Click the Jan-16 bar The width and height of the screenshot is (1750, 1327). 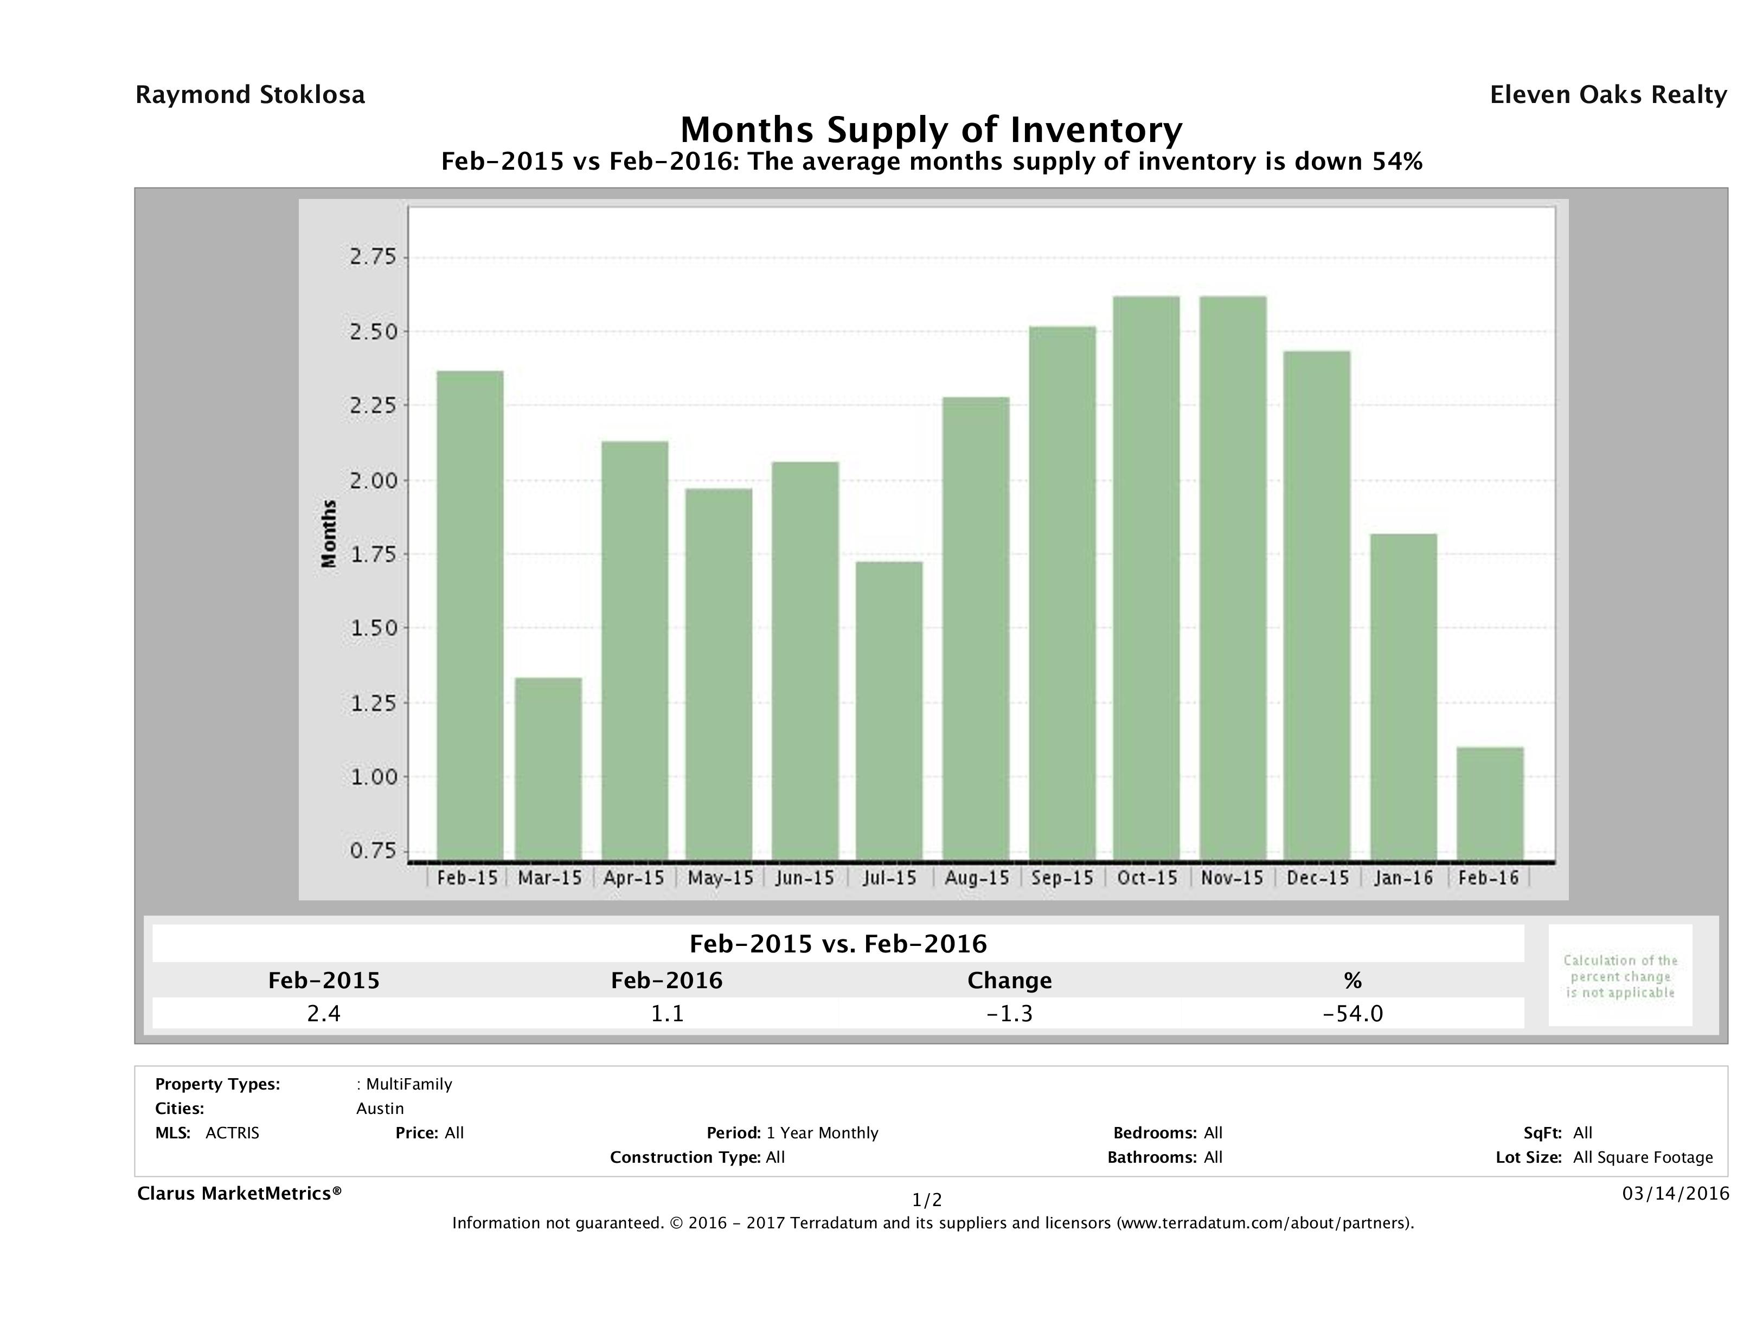click(1403, 697)
